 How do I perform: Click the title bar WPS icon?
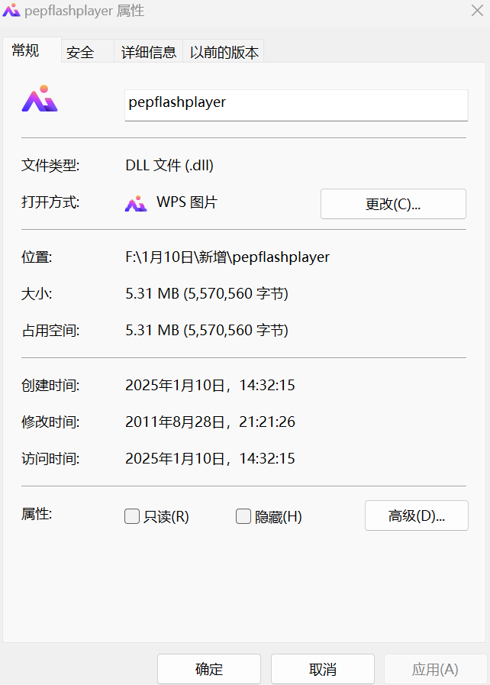point(11,10)
